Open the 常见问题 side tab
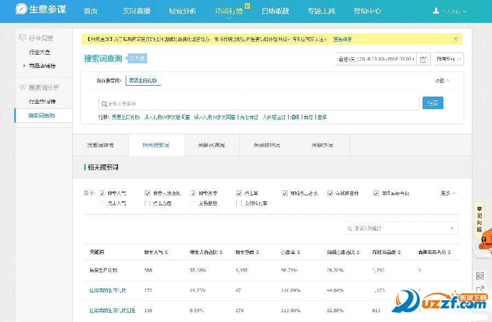492x322 pixels. [x=479, y=219]
